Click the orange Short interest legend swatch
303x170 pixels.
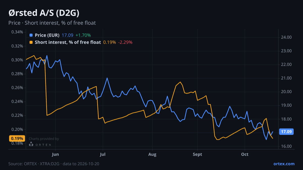pos(31,42)
